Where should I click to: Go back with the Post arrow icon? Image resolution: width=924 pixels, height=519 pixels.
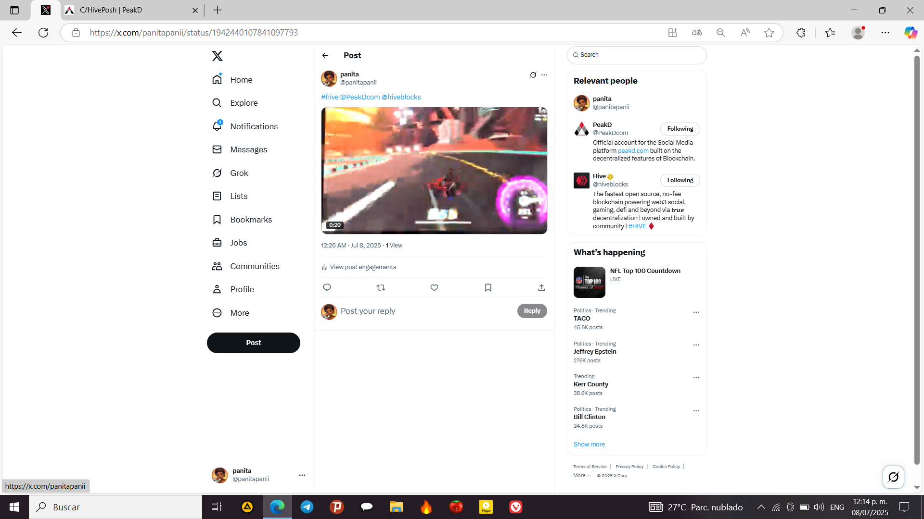(325, 55)
